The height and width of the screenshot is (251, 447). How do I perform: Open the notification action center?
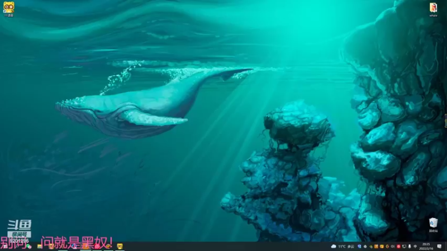pyautogui.click(x=439, y=247)
